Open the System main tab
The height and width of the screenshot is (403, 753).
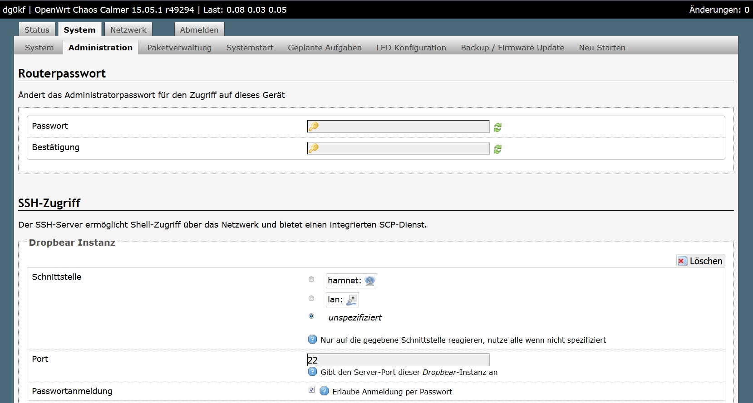(79, 30)
